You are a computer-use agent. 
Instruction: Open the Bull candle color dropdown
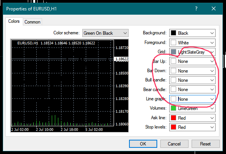pyautogui.click(x=192, y=80)
